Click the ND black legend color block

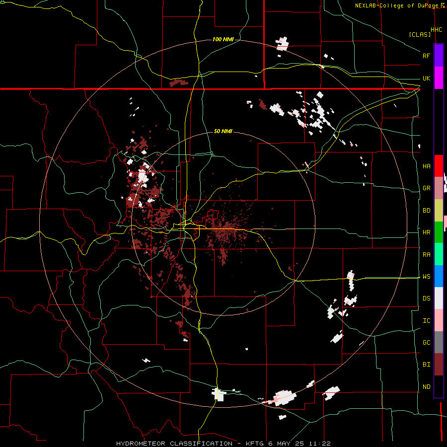point(439,386)
